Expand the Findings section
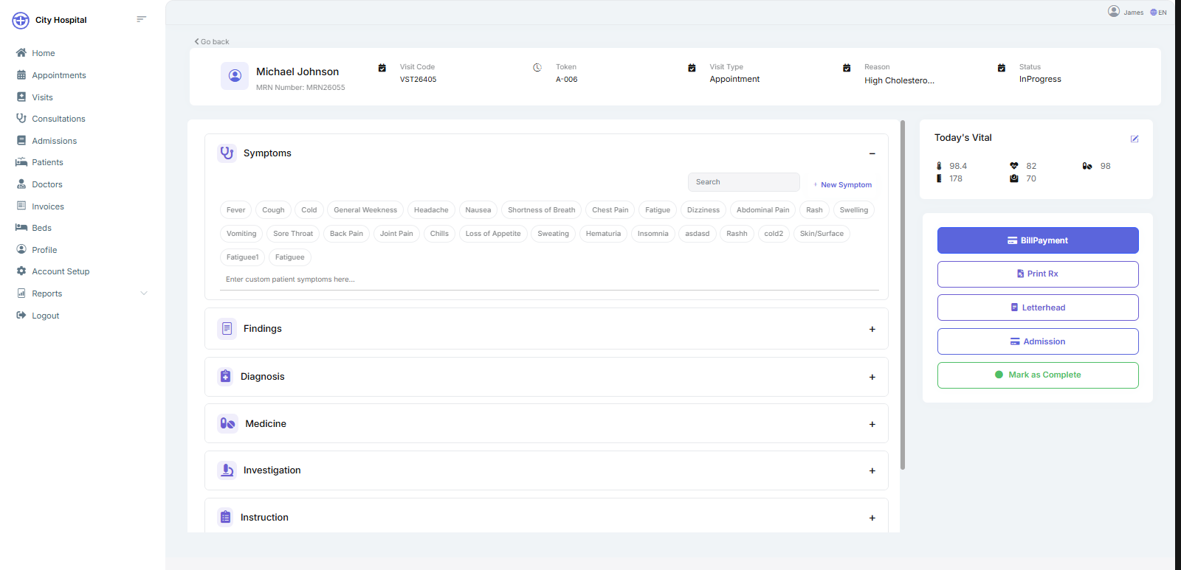 (x=872, y=329)
